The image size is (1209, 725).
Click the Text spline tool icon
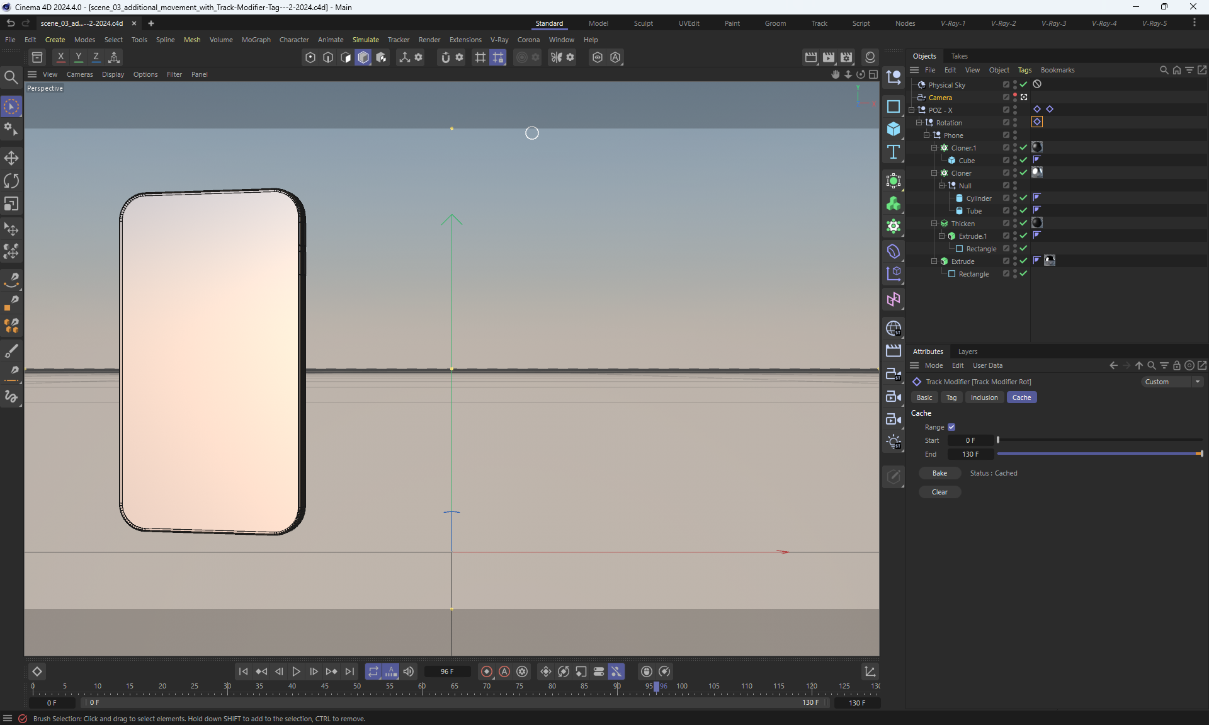(893, 152)
